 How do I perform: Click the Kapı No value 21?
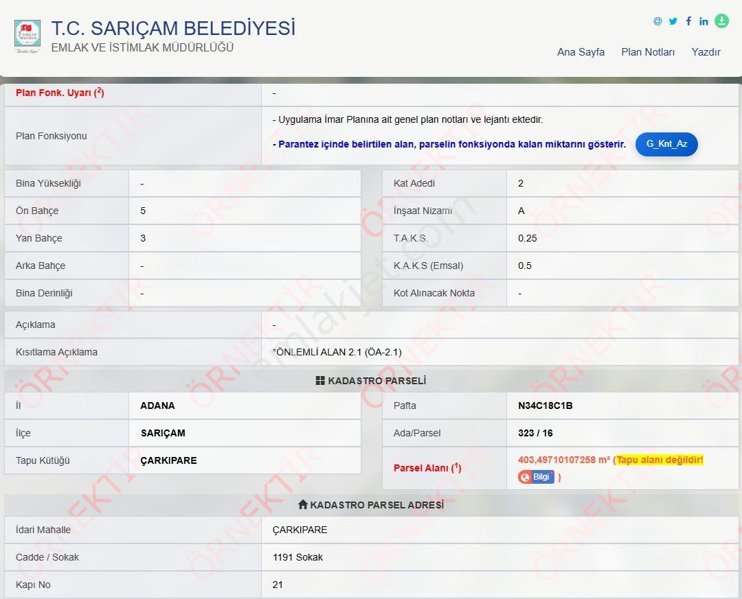coord(278,585)
